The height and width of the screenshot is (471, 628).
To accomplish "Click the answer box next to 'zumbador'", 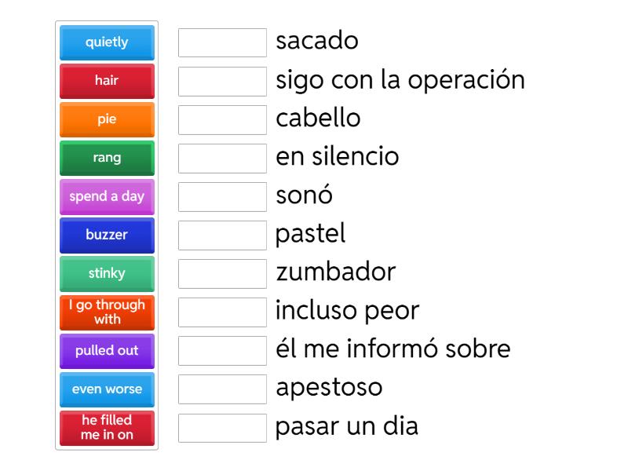I will pyautogui.click(x=222, y=273).
